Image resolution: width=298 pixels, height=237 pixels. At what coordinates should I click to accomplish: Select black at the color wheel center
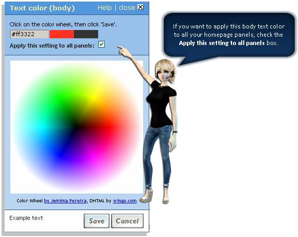pyautogui.click(x=76, y=126)
